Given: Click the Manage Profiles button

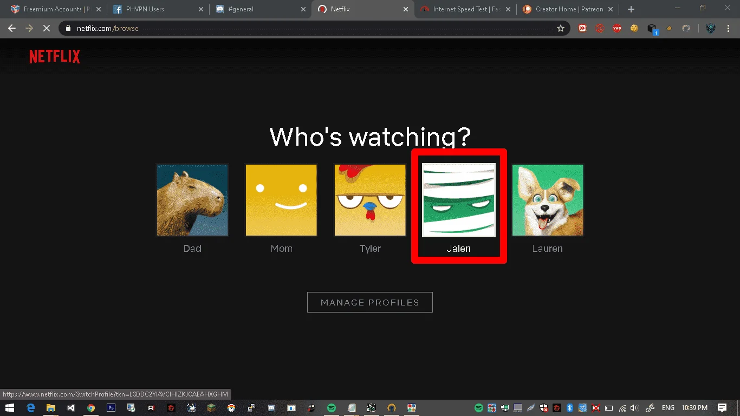Looking at the screenshot, I should coord(370,302).
